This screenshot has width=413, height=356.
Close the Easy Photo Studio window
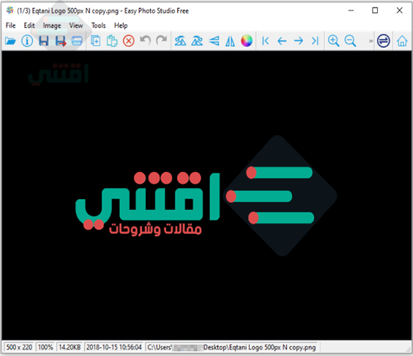(399, 10)
